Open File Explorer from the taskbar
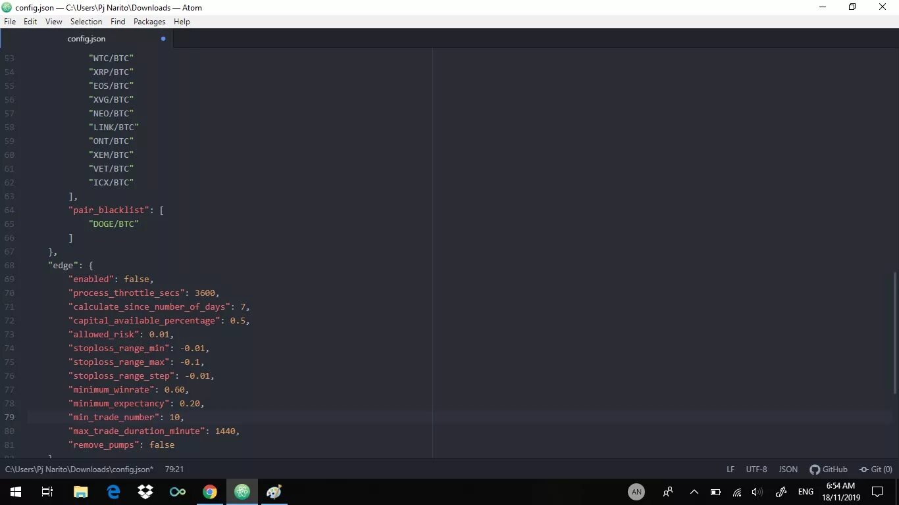 [x=80, y=492]
